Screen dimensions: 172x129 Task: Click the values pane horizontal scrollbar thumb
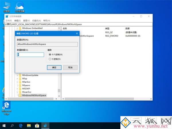pyautogui.click(x=99, y=99)
